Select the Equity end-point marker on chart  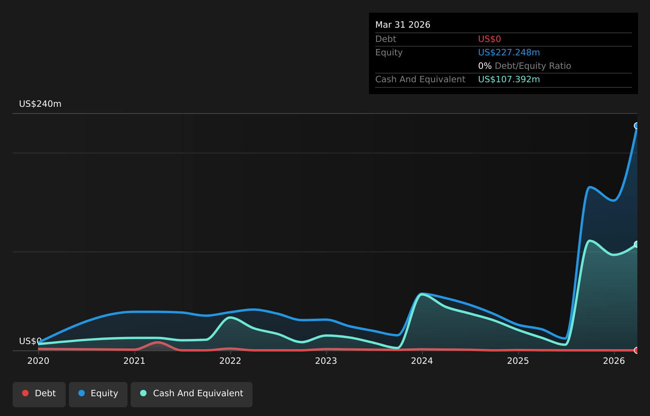[x=637, y=126]
